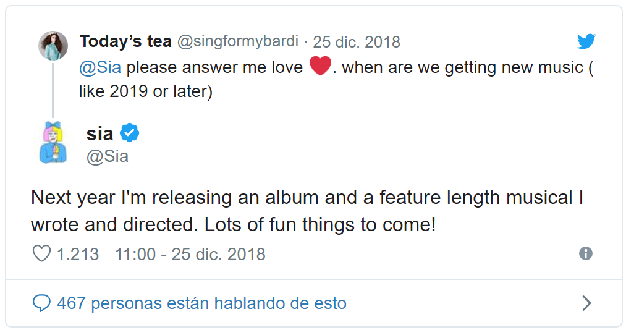Click sia's tweet text about releasing an album
This screenshot has width=626, height=330.
[x=307, y=211]
